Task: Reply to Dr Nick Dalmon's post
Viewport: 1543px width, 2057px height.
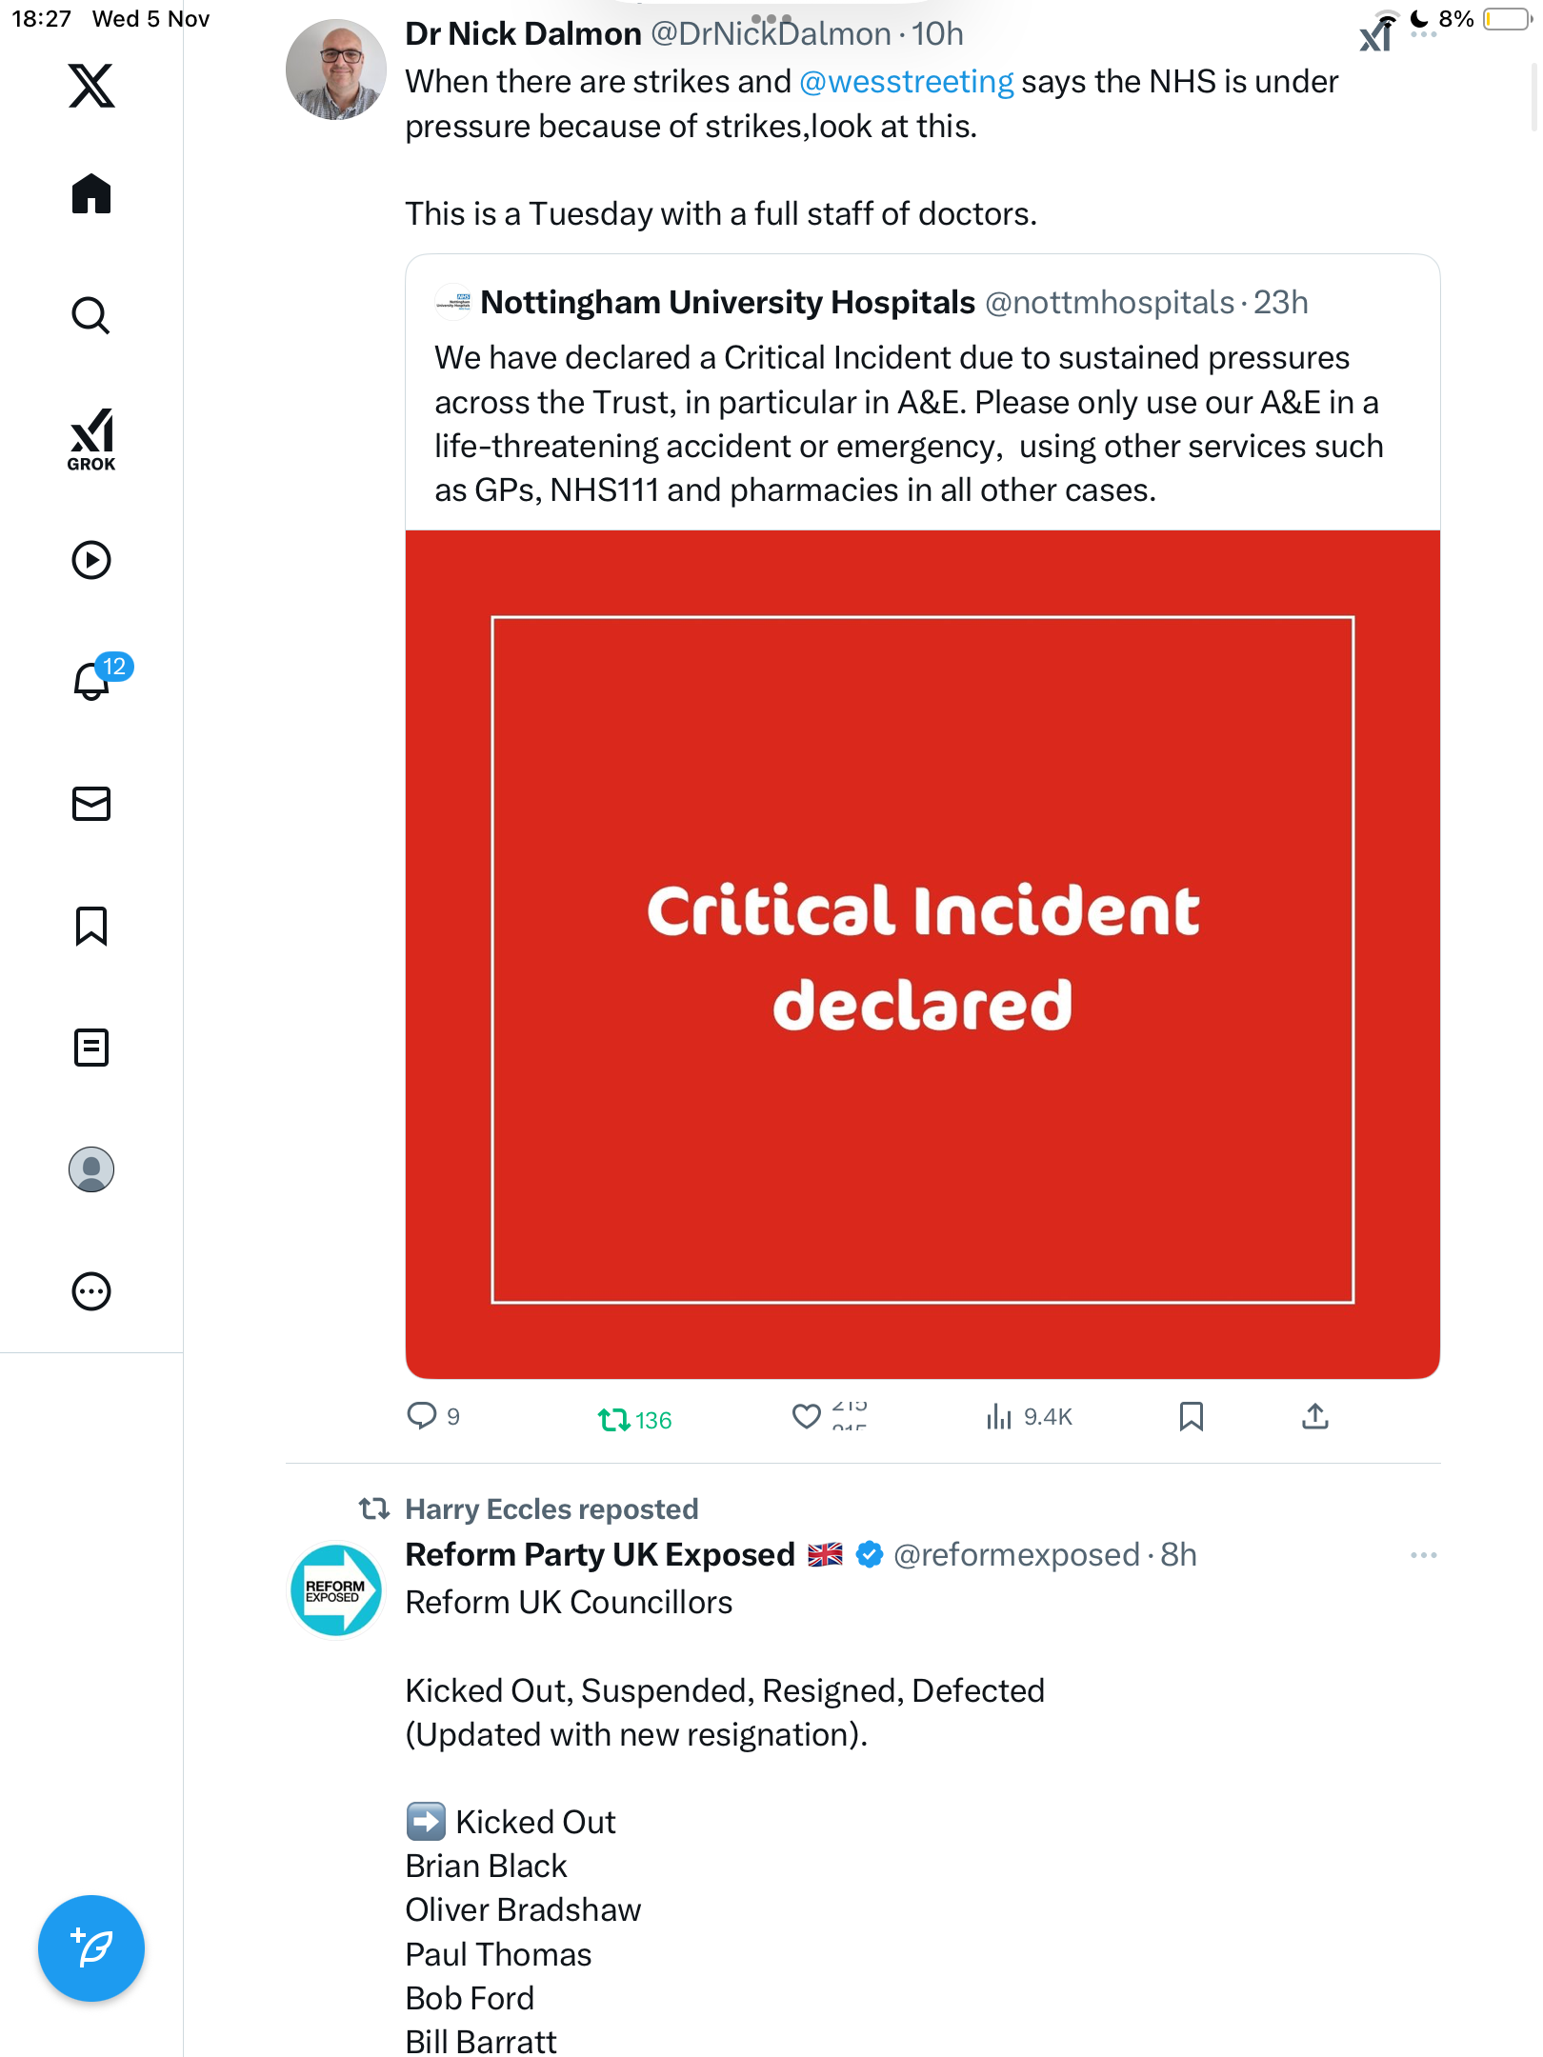Action: 421,1416
